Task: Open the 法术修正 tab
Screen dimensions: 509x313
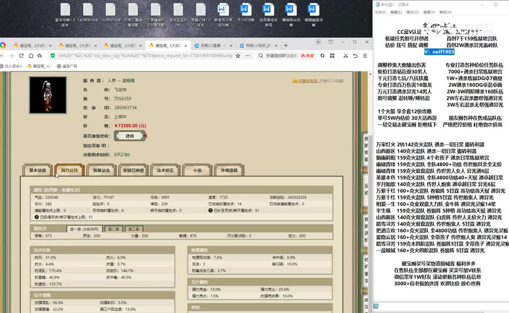Action: click(165, 170)
